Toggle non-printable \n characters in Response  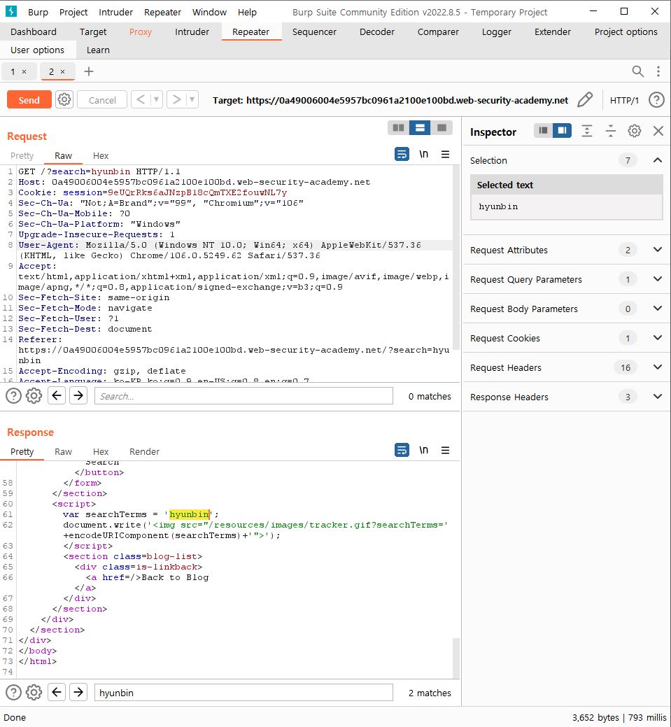[423, 450]
